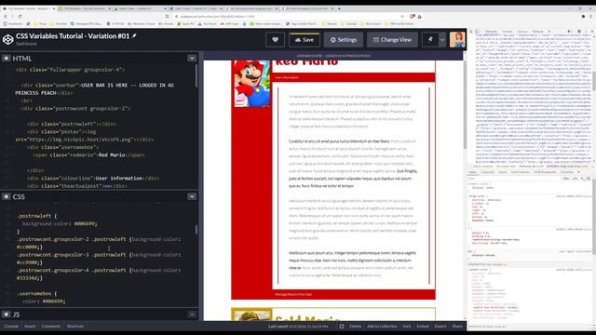The image size is (596, 335).
Task: Switch to the second browser tab
Action: tap(85, 8)
